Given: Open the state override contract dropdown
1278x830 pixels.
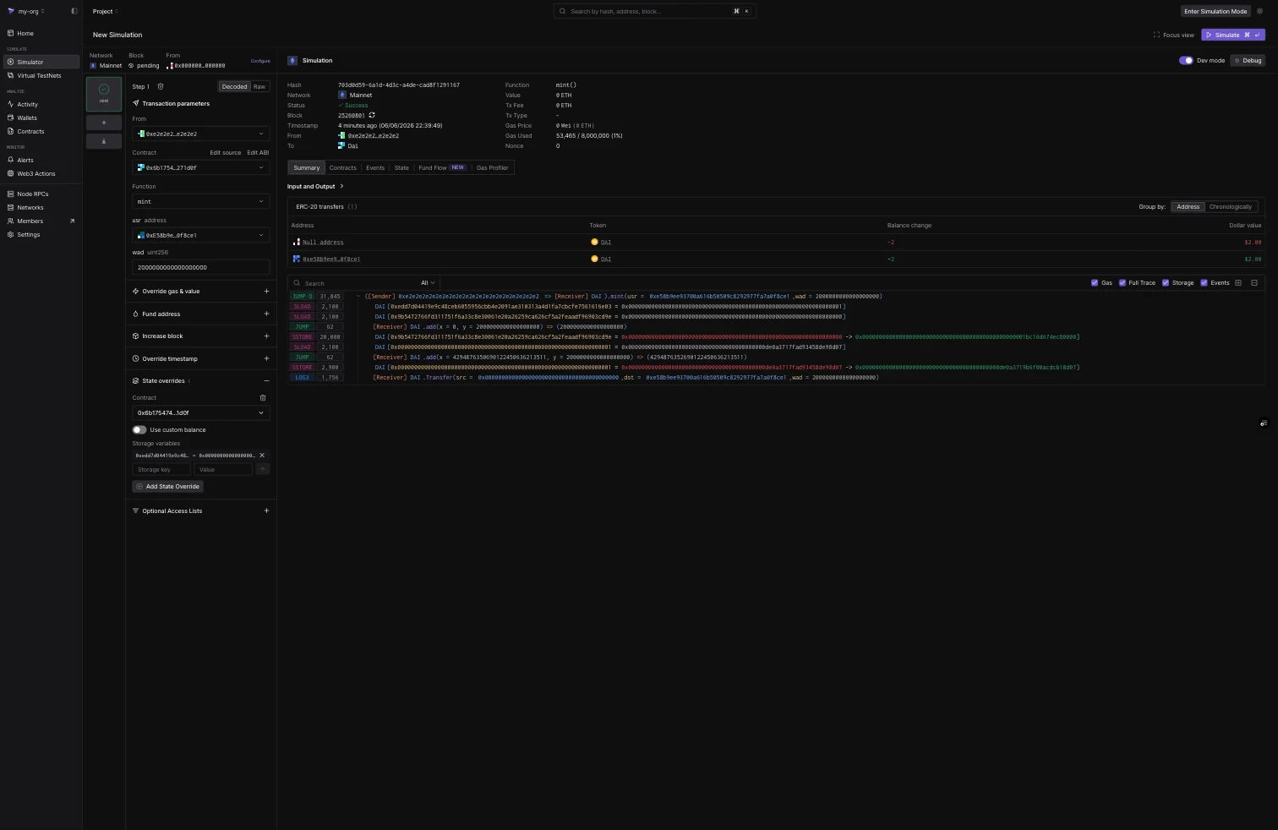Looking at the screenshot, I should click(201, 412).
